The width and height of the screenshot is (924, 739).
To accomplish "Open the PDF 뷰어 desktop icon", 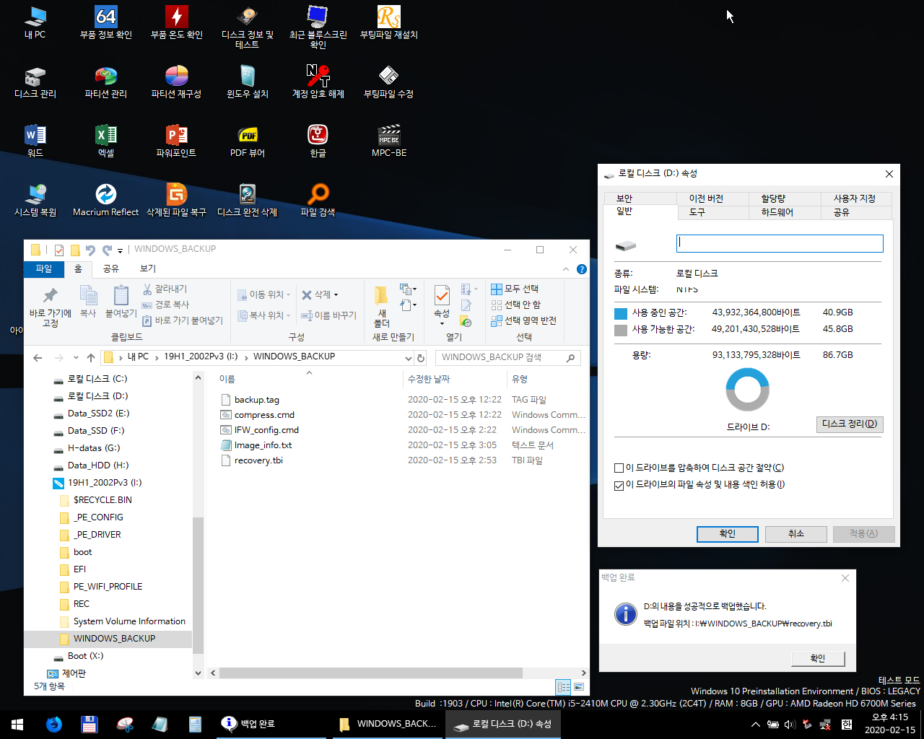I will 248,141.
